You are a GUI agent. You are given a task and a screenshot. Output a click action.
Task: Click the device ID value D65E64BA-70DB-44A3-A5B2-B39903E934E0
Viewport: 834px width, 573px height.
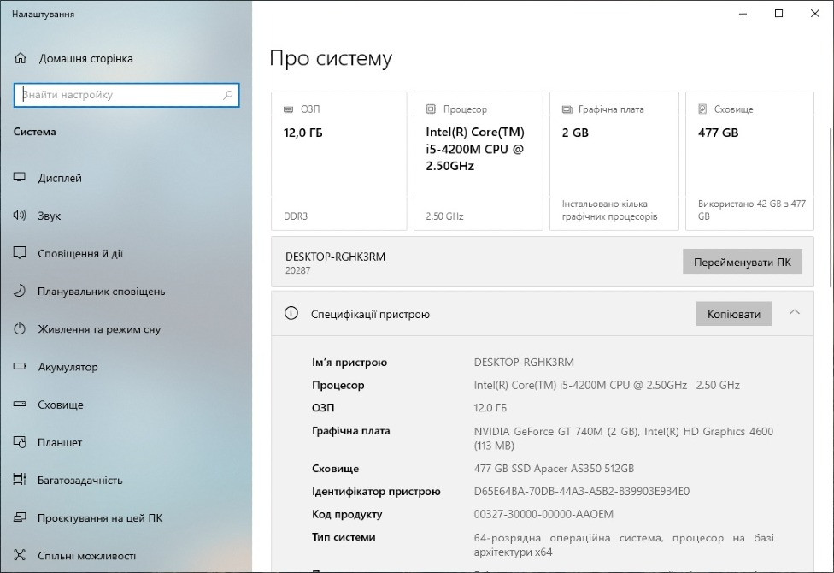coord(582,492)
